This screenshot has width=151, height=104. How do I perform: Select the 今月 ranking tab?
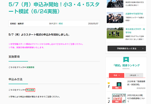[116, 75]
